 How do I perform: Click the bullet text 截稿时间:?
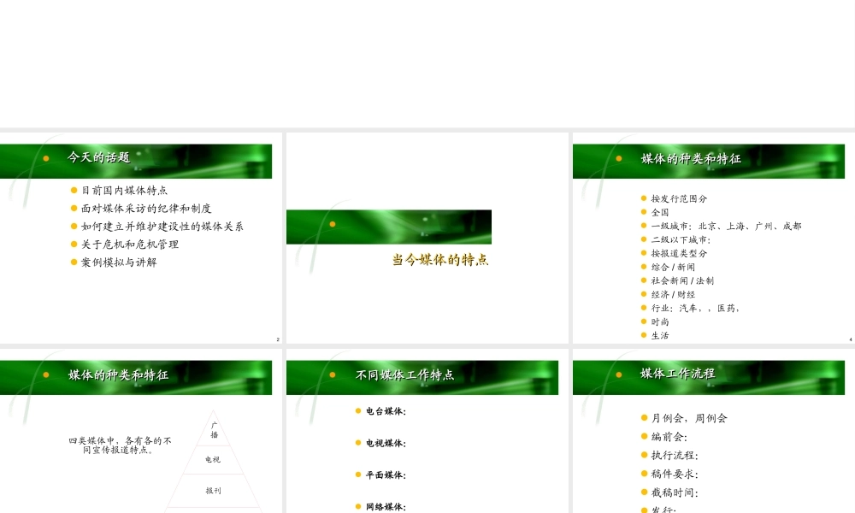[675, 492]
